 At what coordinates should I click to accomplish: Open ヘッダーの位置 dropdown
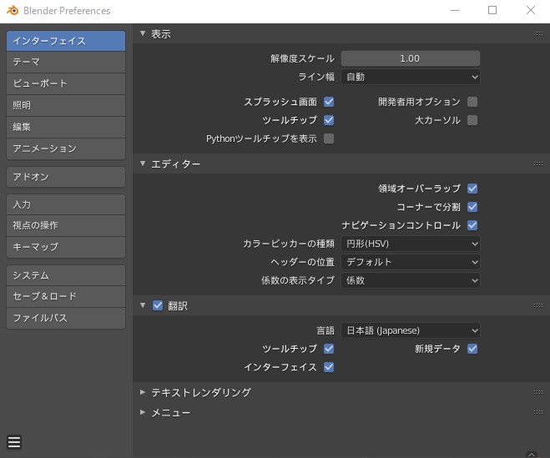click(410, 262)
